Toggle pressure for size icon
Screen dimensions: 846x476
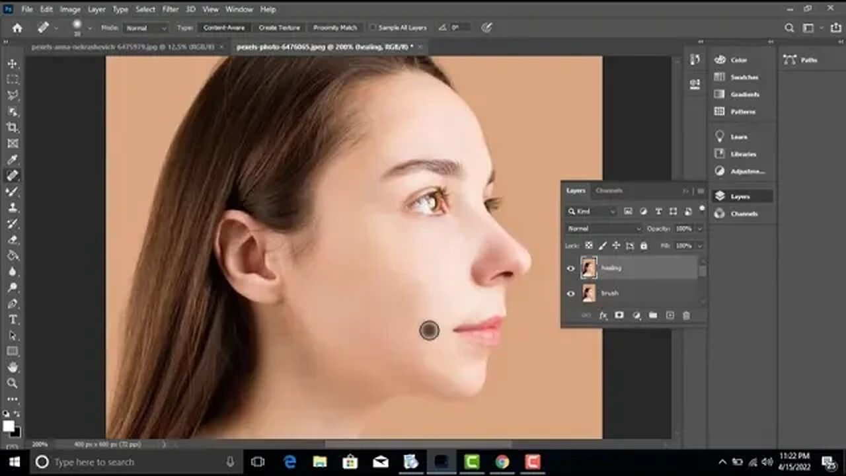pos(487,28)
